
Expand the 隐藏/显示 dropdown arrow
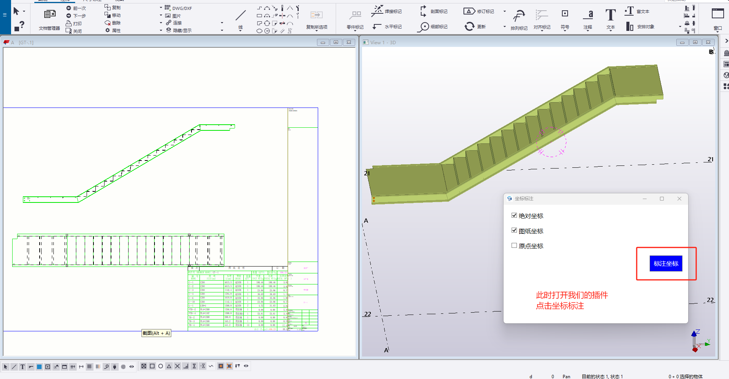222,31
